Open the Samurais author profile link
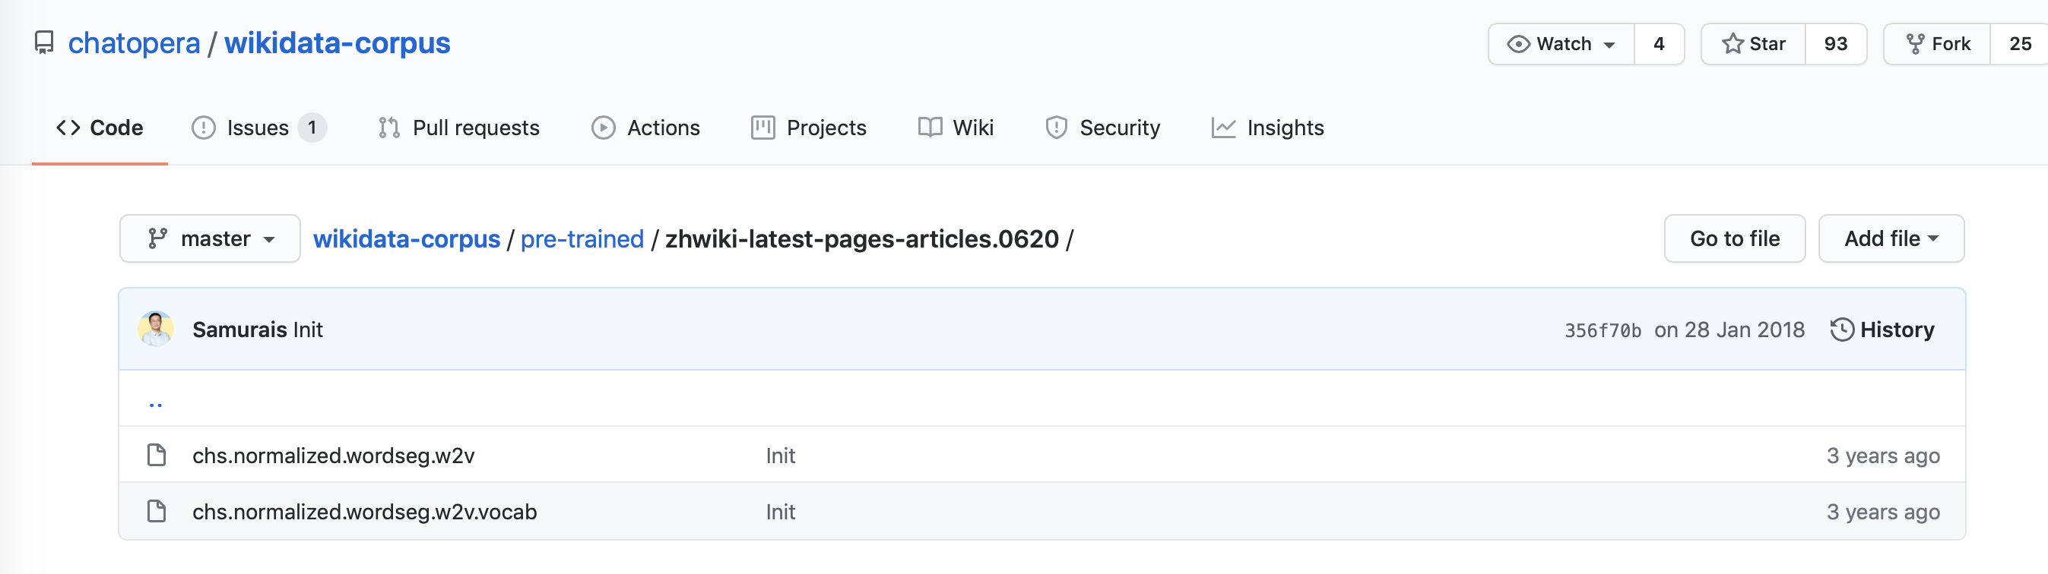Viewport: 2048px width, 574px height. 239,330
